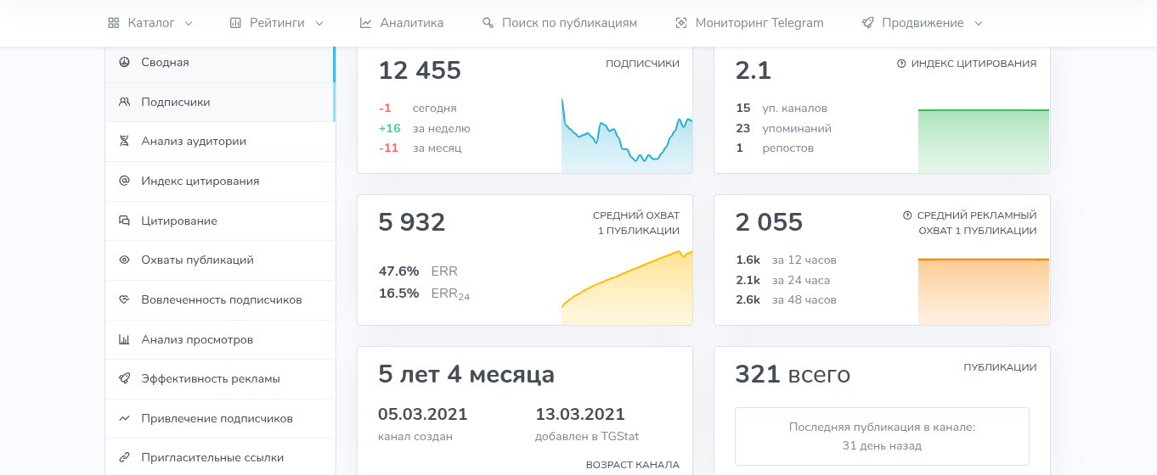This screenshot has width=1157, height=475.
Task: Click the citation index value 2.1
Action: tap(753, 70)
